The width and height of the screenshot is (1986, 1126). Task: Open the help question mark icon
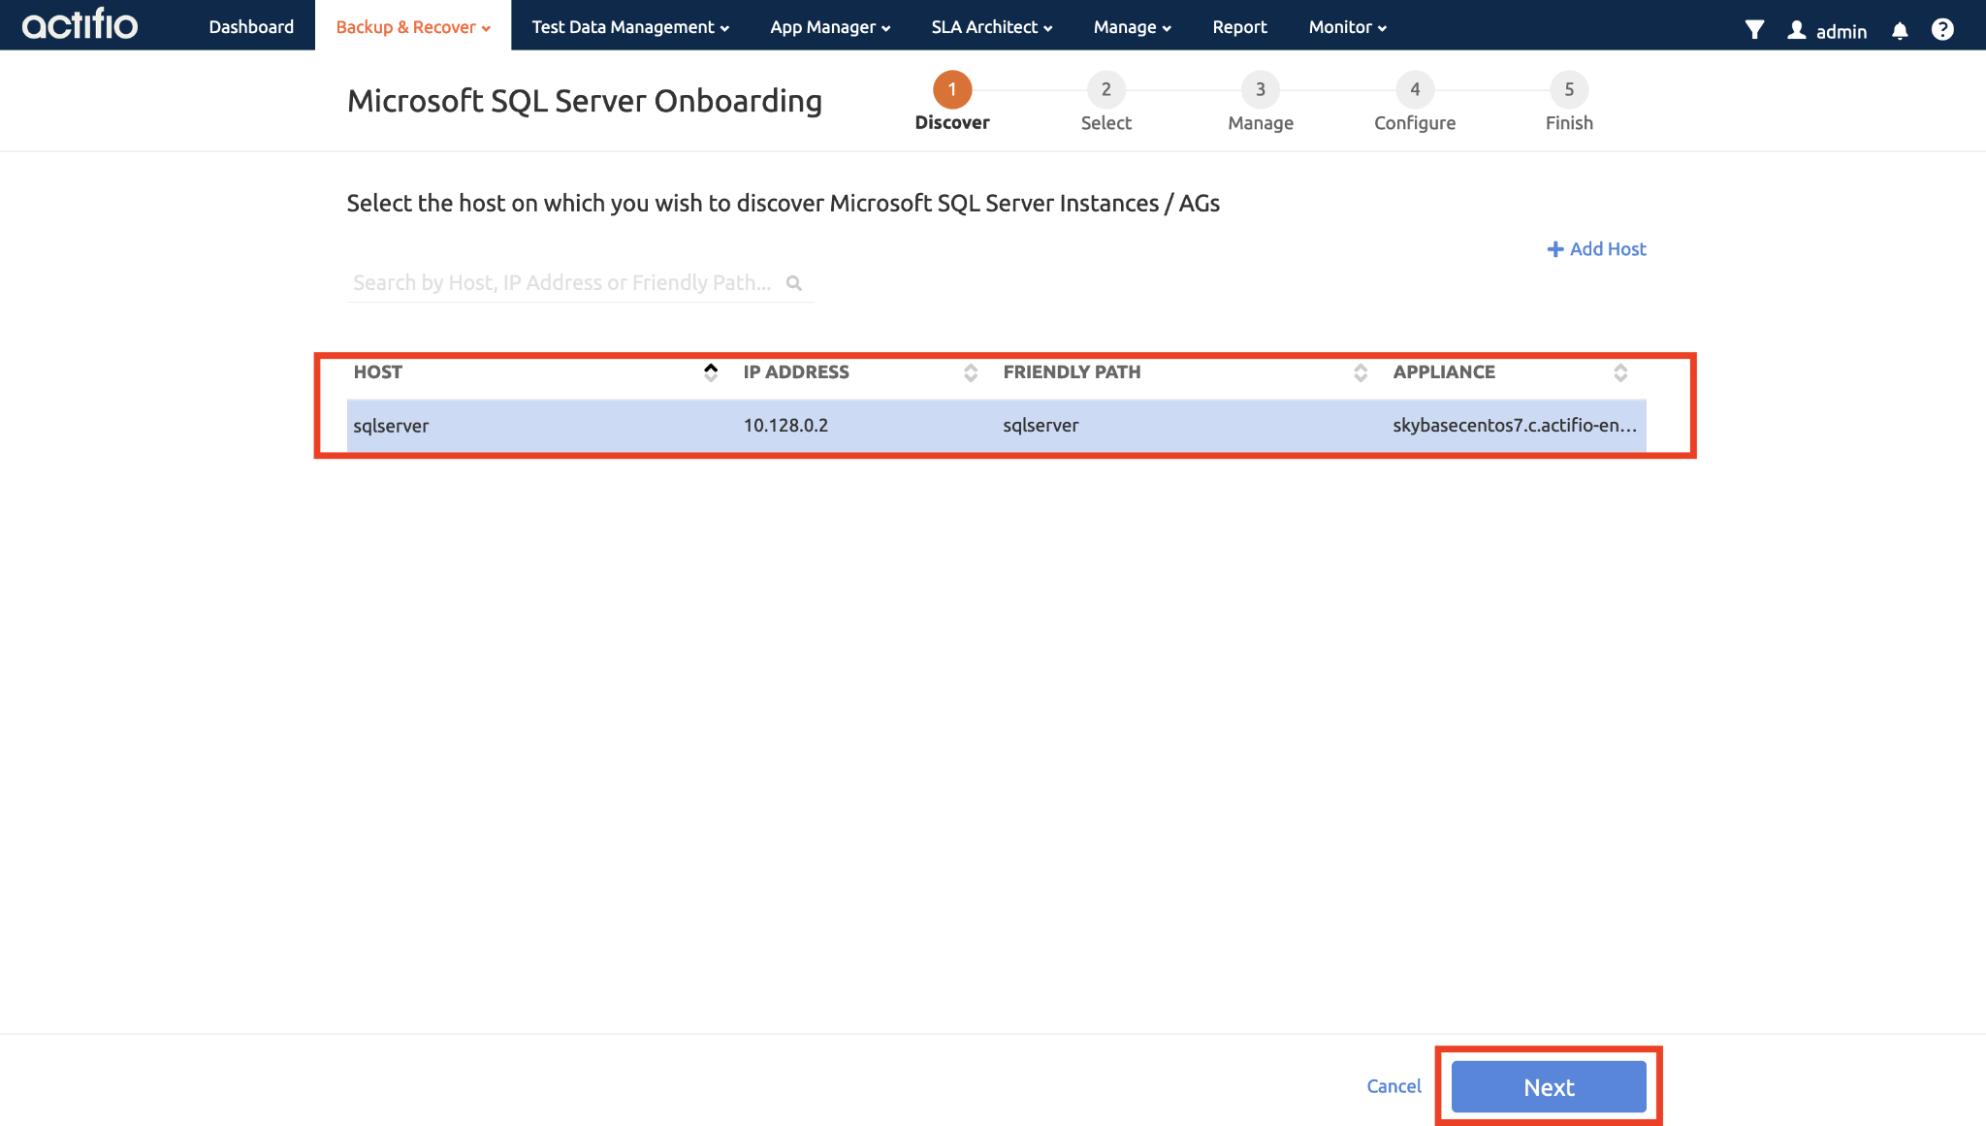pos(1942,29)
